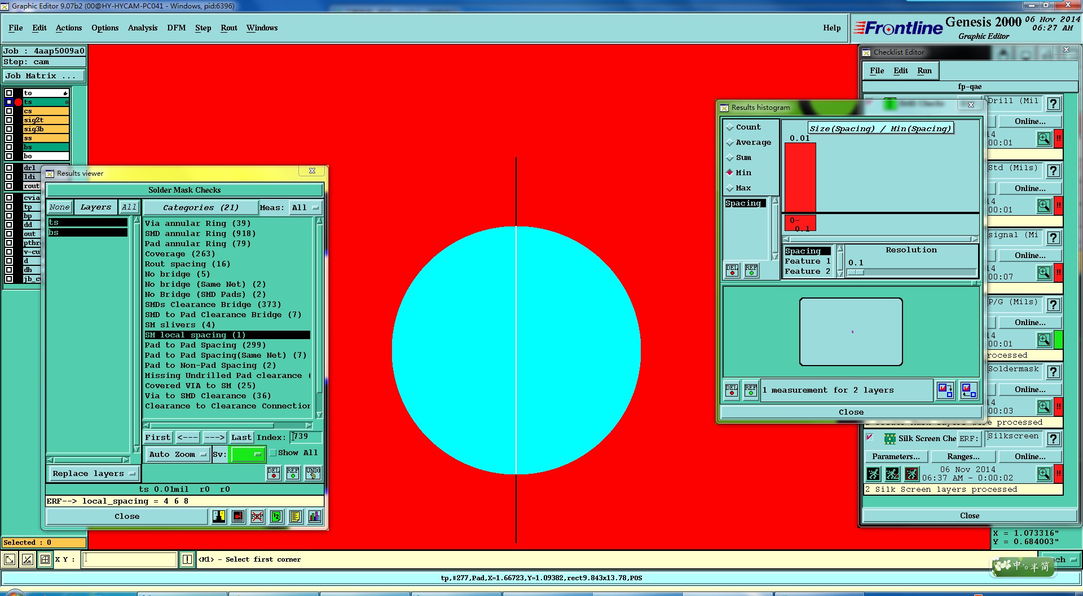The image size is (1083, 596).
Task: Click the histogram-to-square return-arrow icon
Action: point(968,390)
